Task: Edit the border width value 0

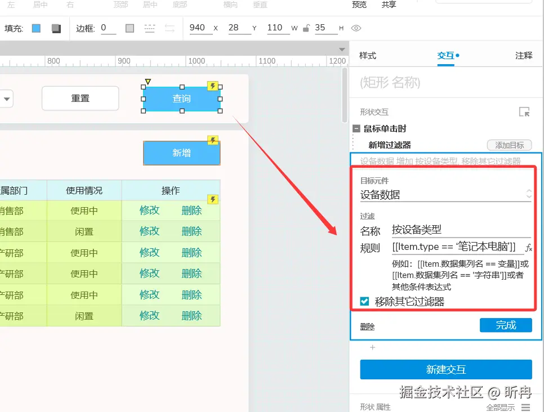Action: [108, 28]
